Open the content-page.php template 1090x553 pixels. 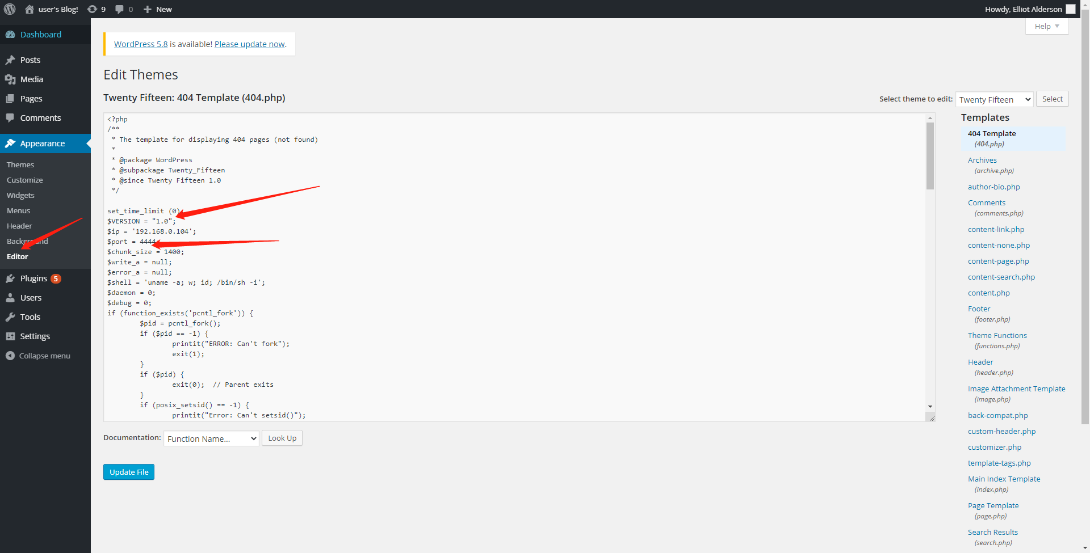(999, 261)
